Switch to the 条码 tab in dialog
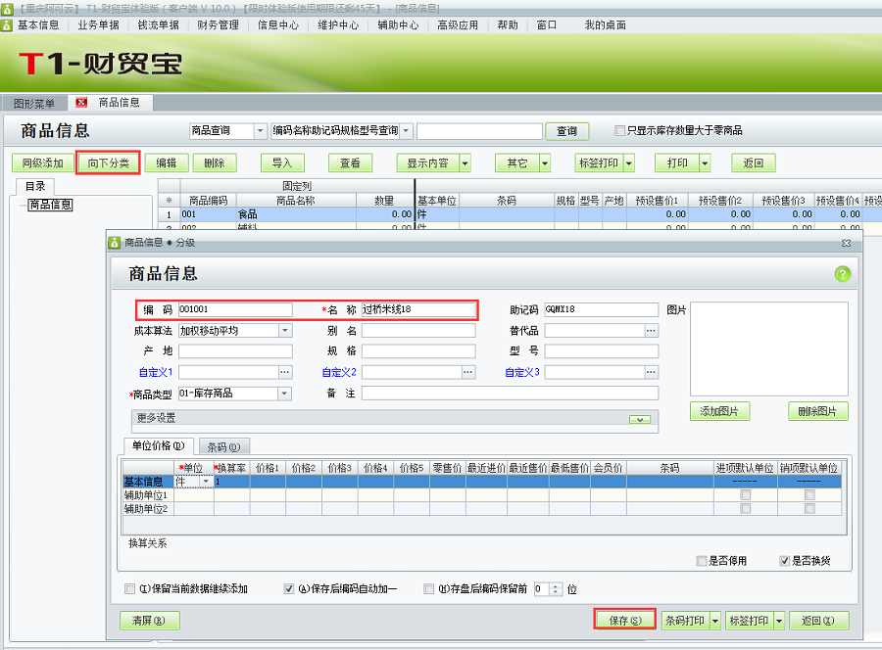 click(223, 447)
